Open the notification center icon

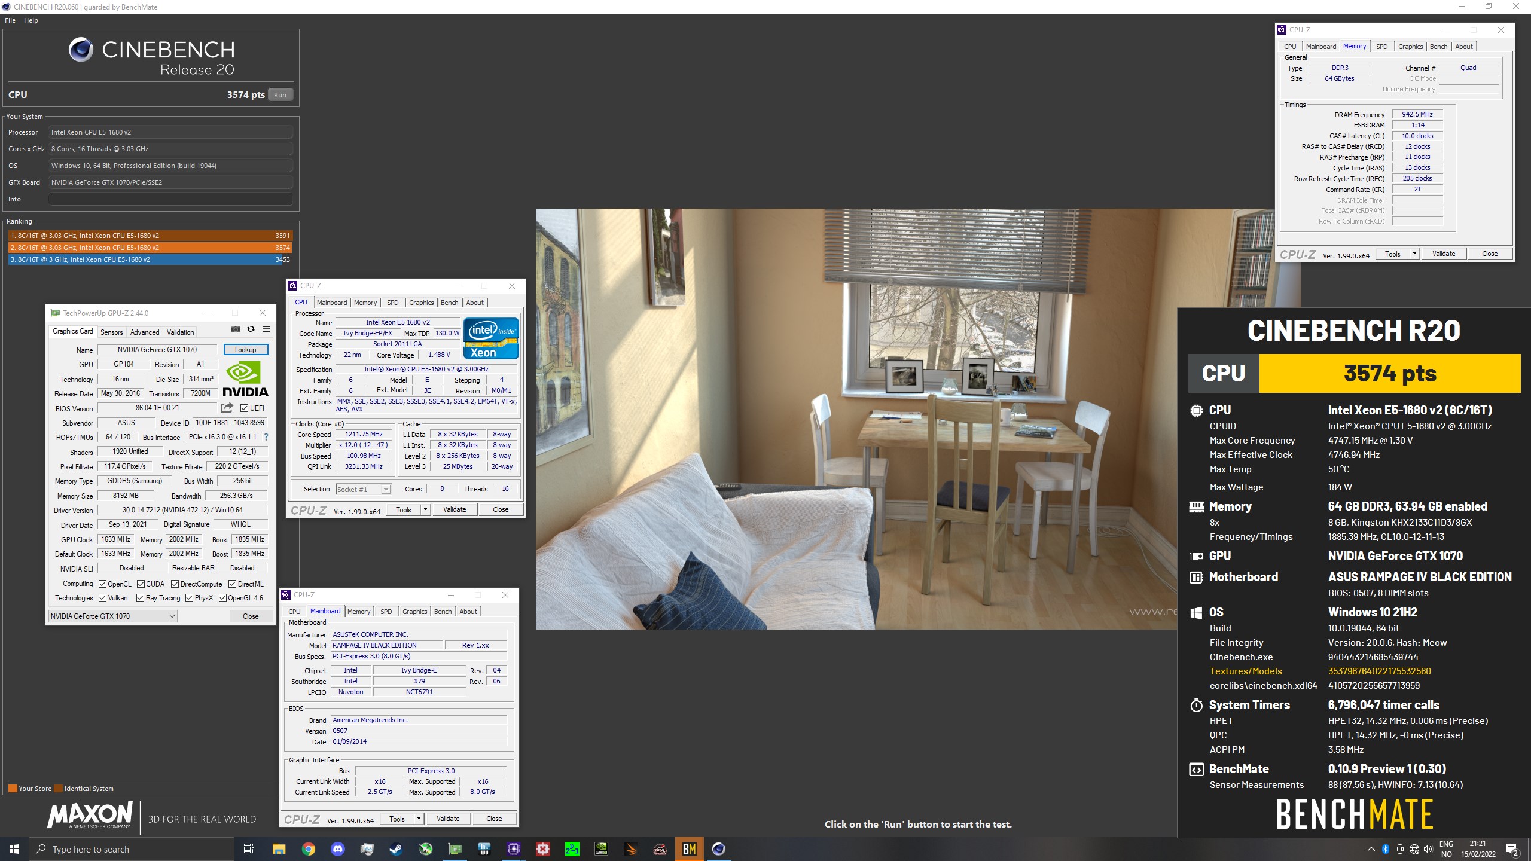1512,849
